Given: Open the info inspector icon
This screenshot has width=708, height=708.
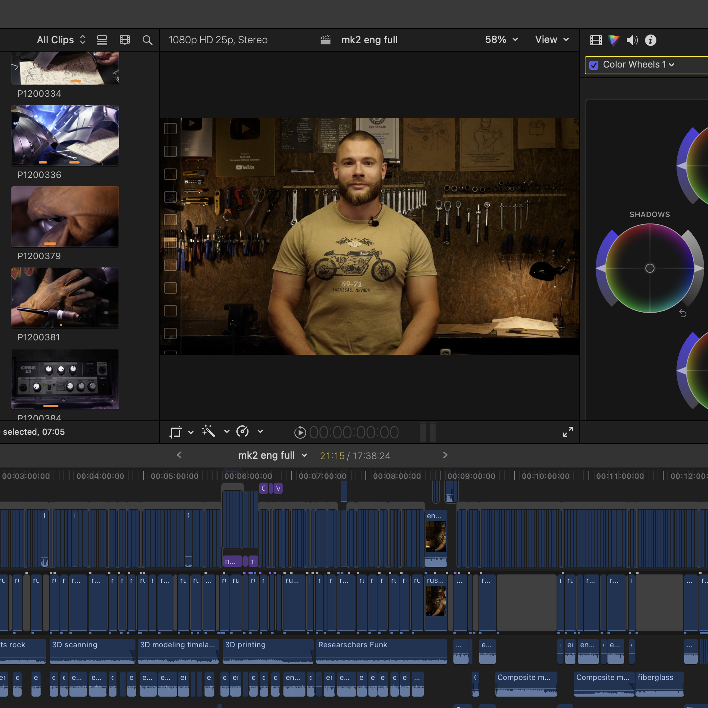Looking at the screenshot, I should 650,40.
